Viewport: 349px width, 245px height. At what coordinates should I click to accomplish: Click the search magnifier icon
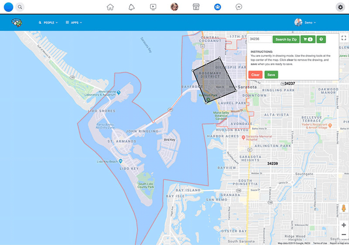point(20,7)
